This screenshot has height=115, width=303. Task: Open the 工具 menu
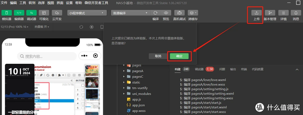click(x=23, y=3)
